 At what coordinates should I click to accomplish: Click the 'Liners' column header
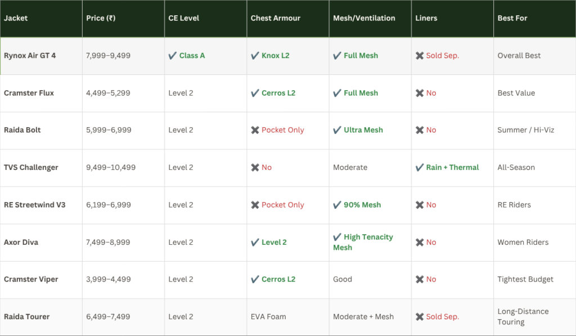point(426,18)
